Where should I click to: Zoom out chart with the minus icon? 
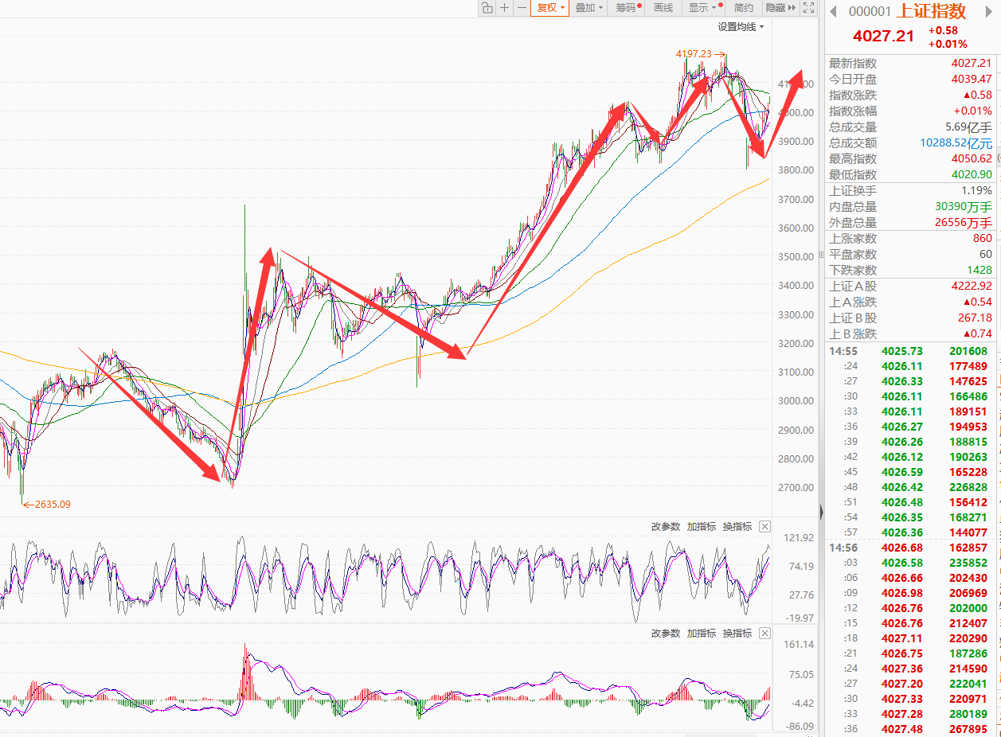tap(522, 8)
